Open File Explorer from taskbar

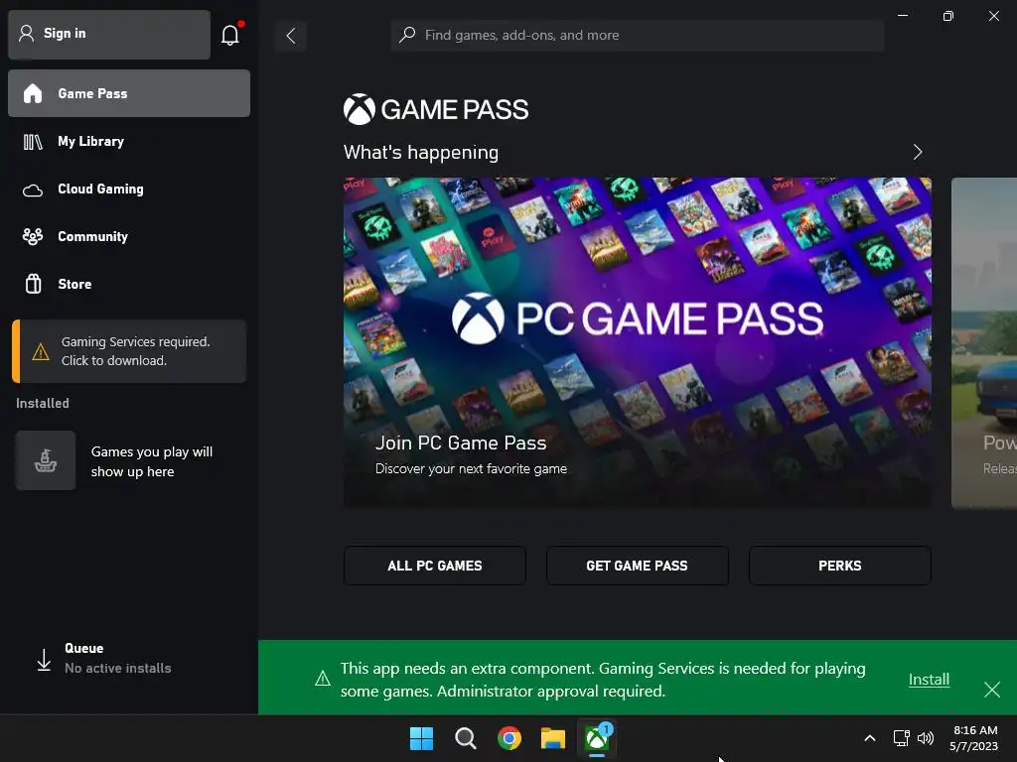pyautogui.click(x=553, y=738)
